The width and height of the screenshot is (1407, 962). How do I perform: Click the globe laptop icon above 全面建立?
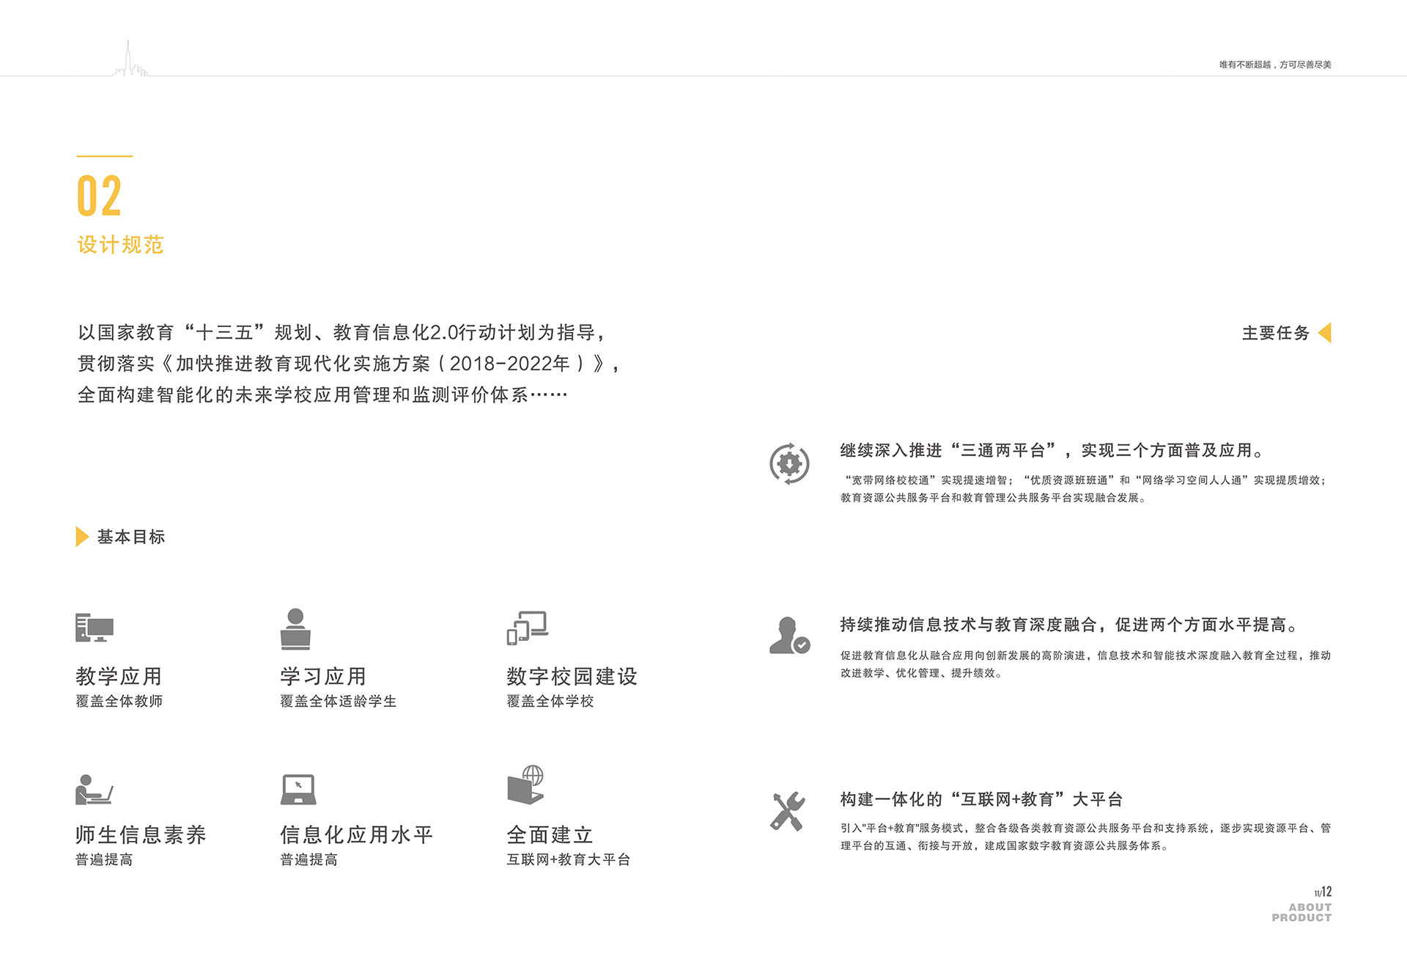[x=526, y=785]
